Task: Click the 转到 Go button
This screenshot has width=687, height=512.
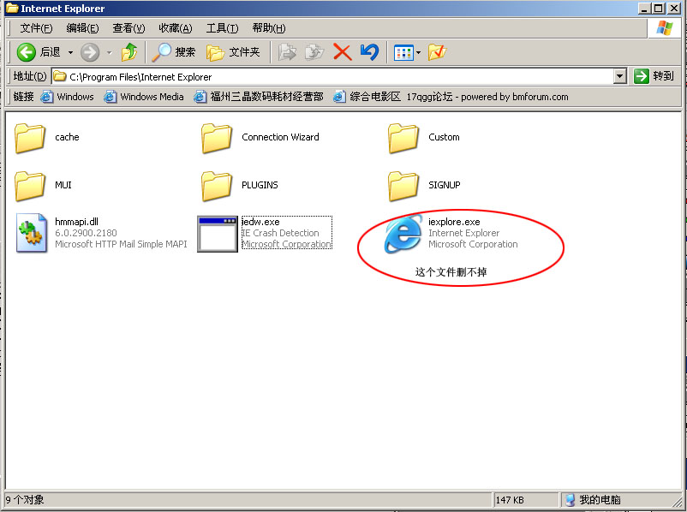Action: (x=654, y=76)
